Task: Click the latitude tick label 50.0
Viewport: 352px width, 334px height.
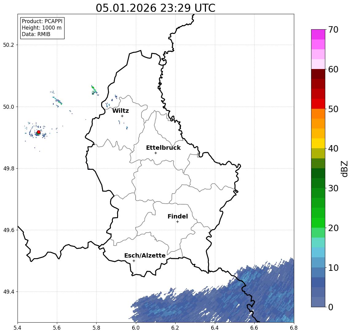Action: point(8,107)
